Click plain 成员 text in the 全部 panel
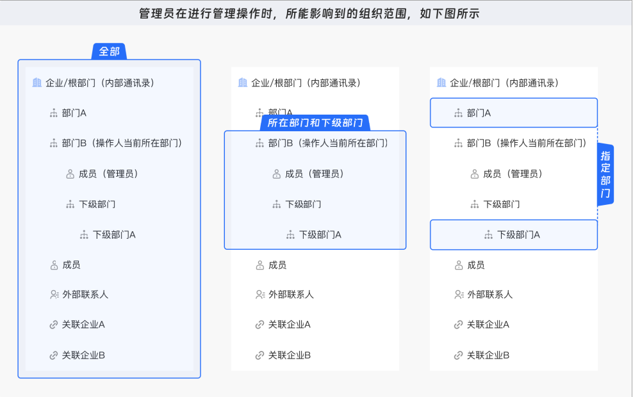The height and width of the screenshot is (397, 633). pyautogui.click(x=71, y=265)
